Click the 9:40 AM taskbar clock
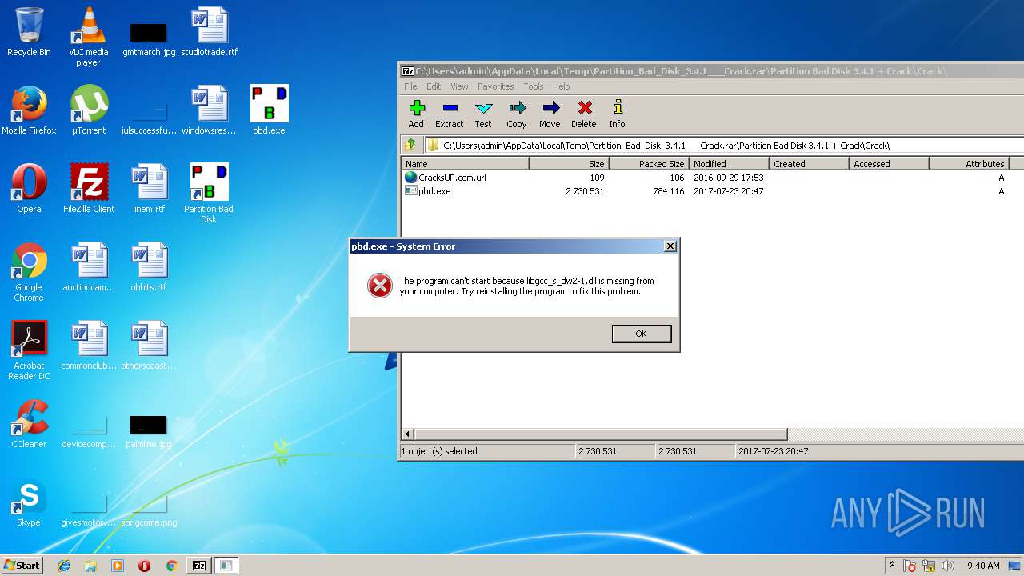The height and width of the screenshot is (576, 1024). point(983,566)
